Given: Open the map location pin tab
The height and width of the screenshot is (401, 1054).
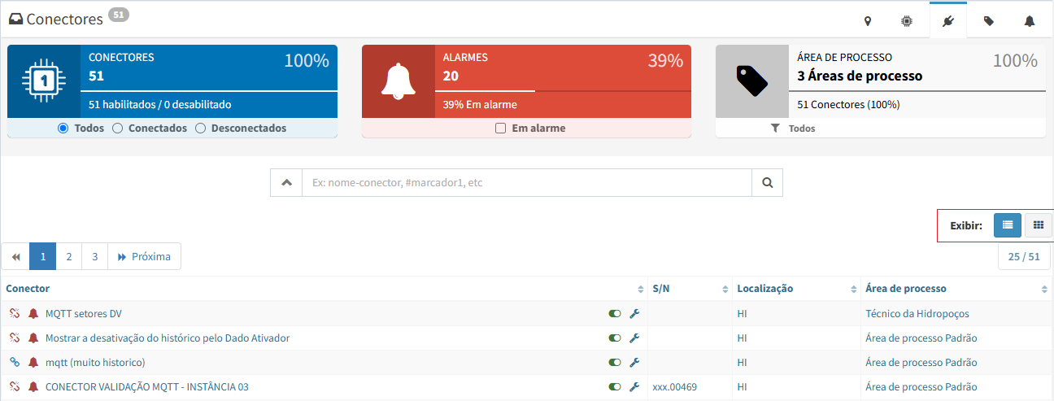Looking at the screenshot, I should pyautogui.click(x=868, y=21).
